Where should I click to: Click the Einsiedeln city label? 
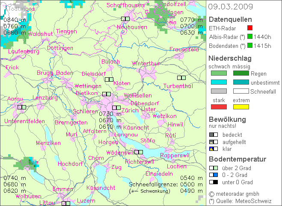(159, 174)
